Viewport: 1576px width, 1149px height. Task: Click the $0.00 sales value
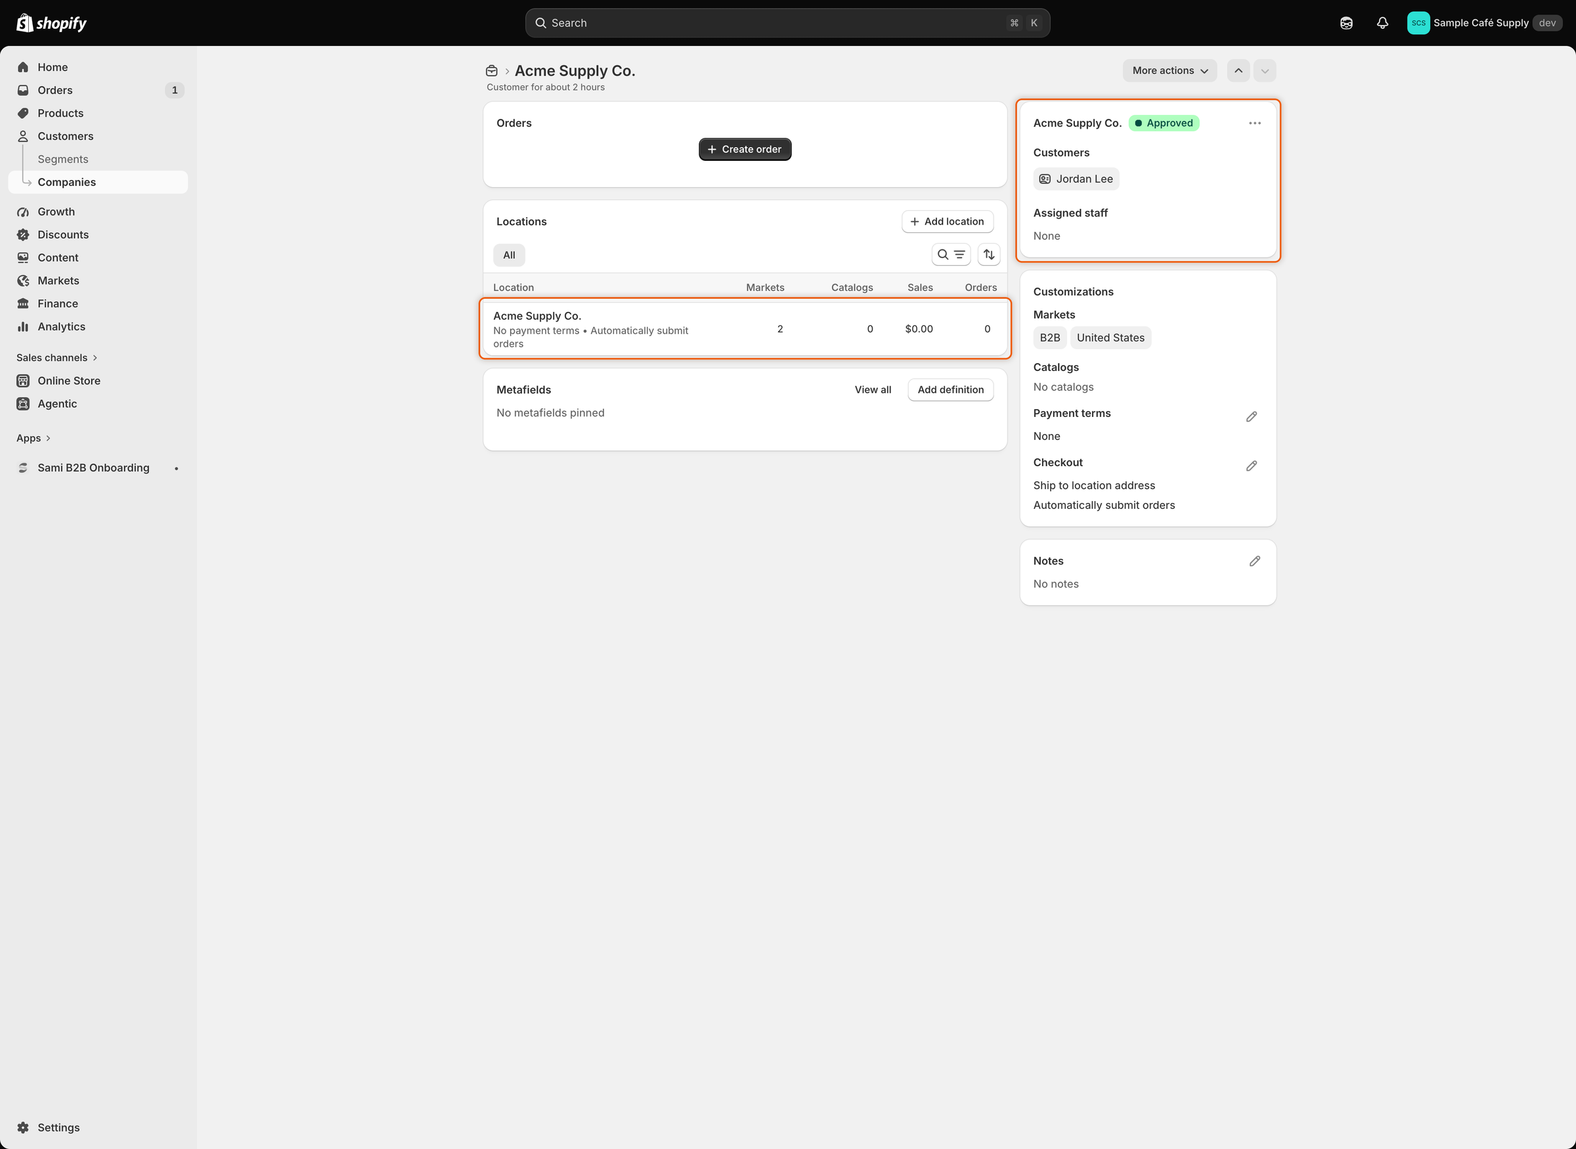coord(919,329)
